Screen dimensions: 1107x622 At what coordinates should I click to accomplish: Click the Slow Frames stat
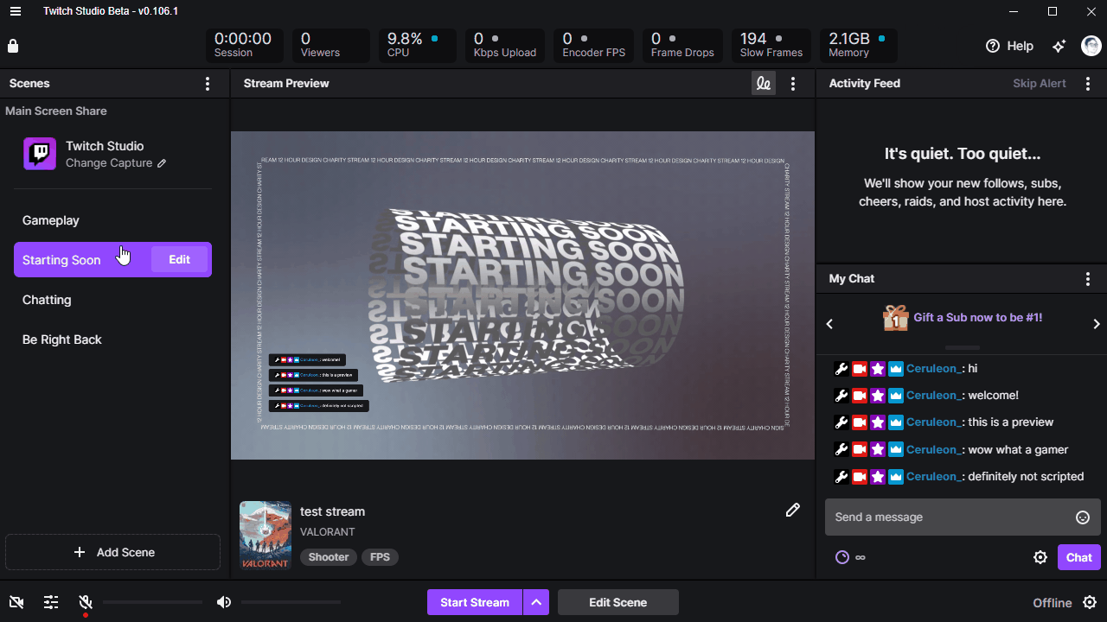(771, 46)
